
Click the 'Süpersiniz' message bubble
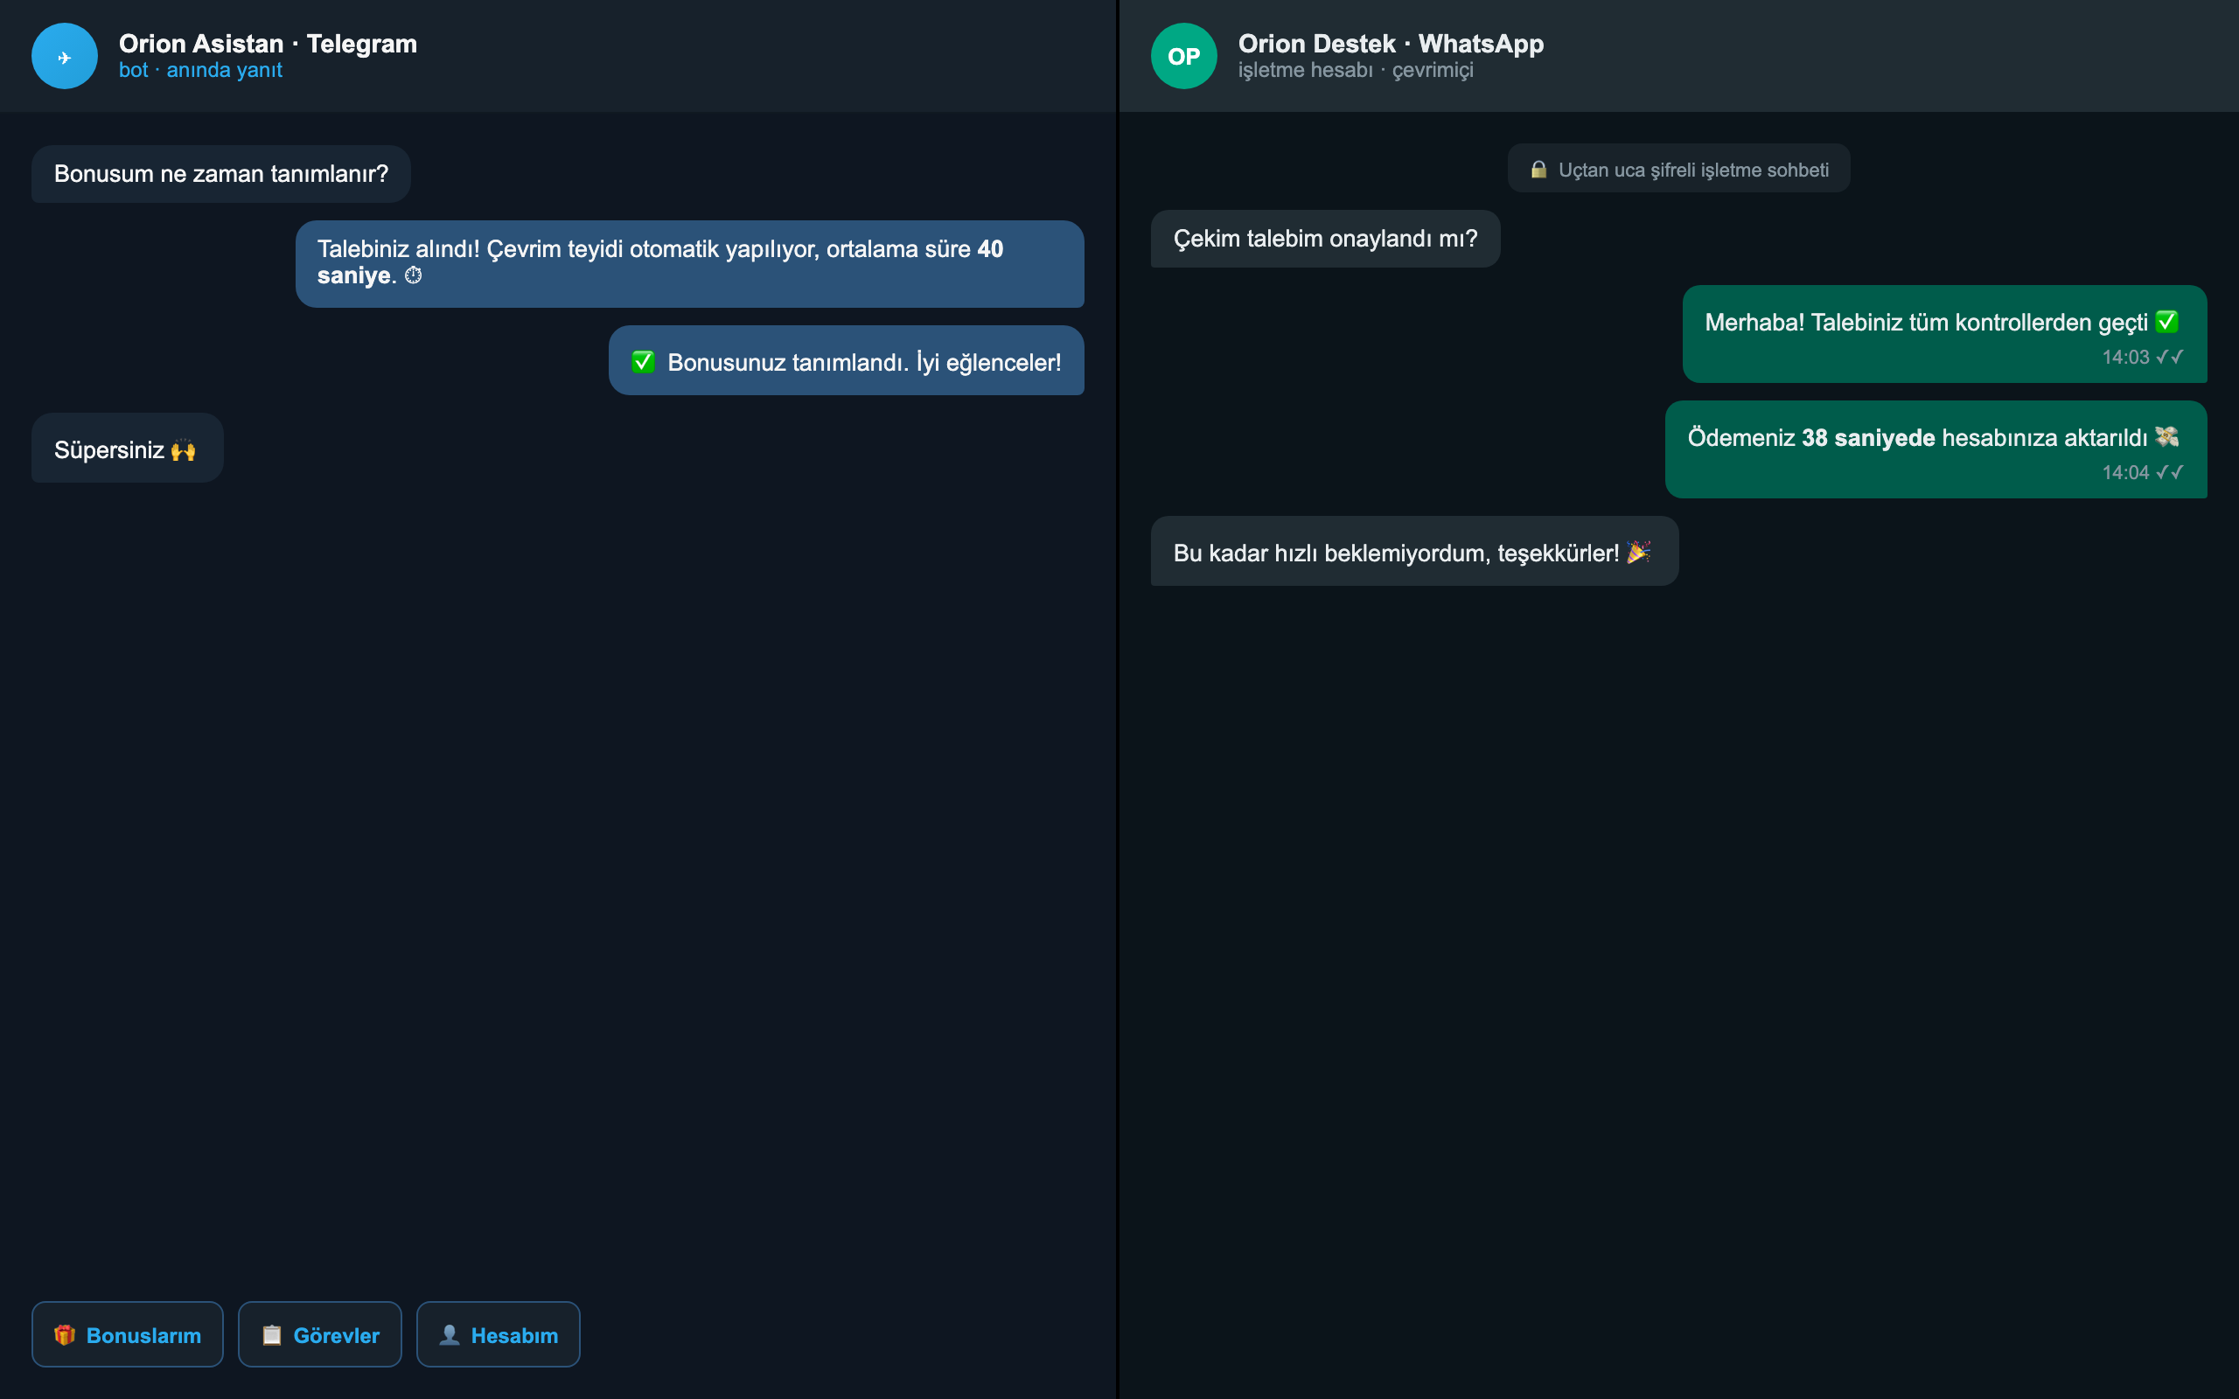tap(128, 448)
